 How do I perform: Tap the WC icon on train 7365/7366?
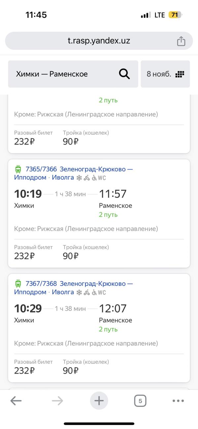tap(102, 178)
